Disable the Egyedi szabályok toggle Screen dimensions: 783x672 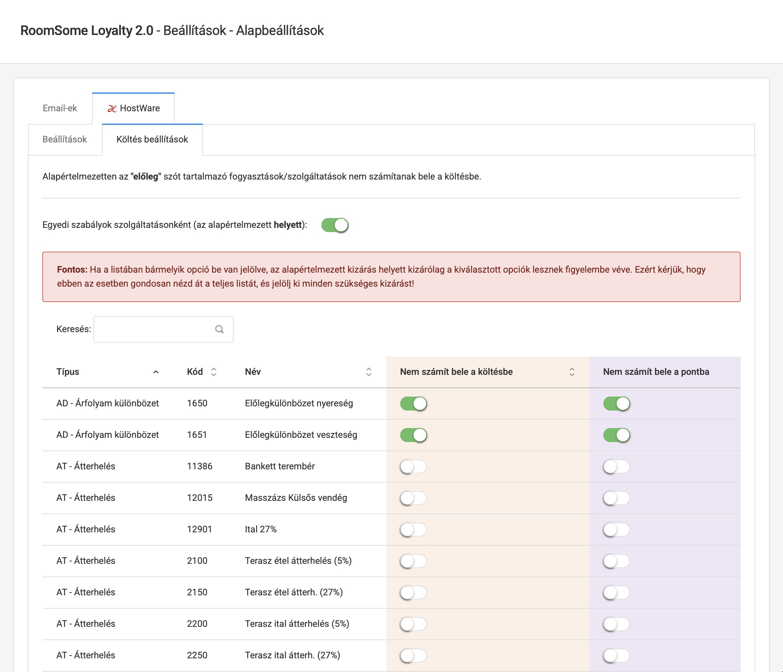pyautogui.click(x=334, y=225)
